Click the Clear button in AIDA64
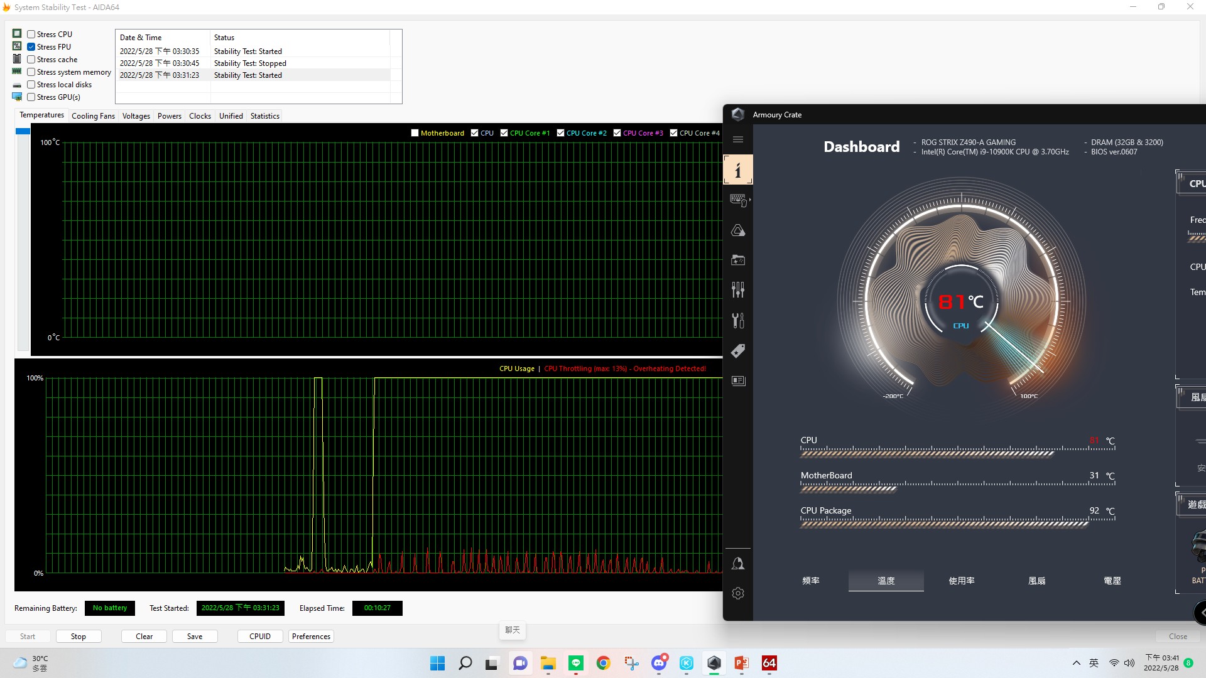Viewport: 1206px width, 678px height. coord(144,637)
